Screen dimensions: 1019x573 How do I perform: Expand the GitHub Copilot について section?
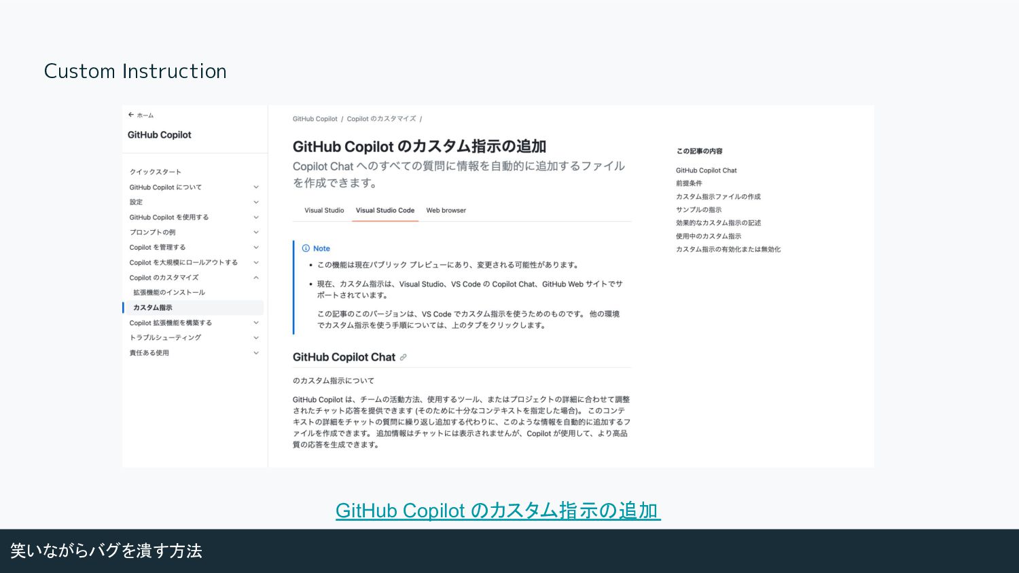tap(256, 187)
